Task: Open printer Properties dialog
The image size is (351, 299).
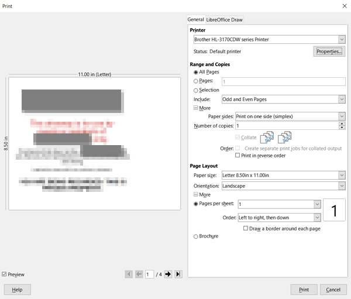Action: coord(329,51)
